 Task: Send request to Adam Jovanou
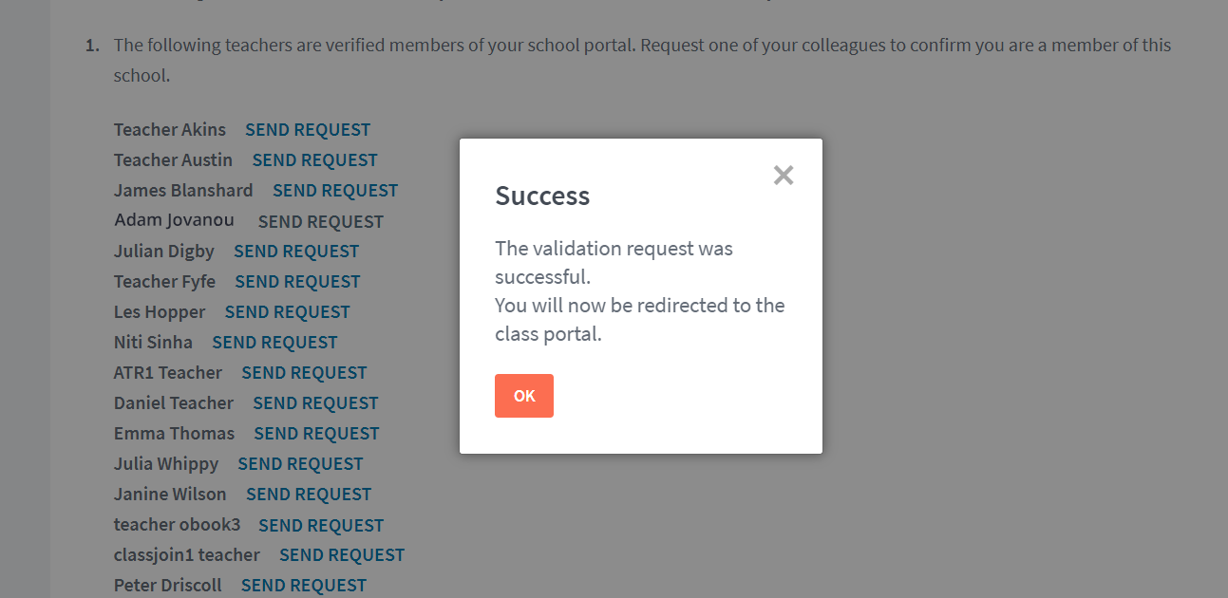click(321, 221)
